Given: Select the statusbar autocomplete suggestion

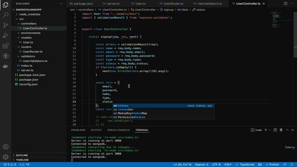Looking at the screenshot, I should pos(164,109).
